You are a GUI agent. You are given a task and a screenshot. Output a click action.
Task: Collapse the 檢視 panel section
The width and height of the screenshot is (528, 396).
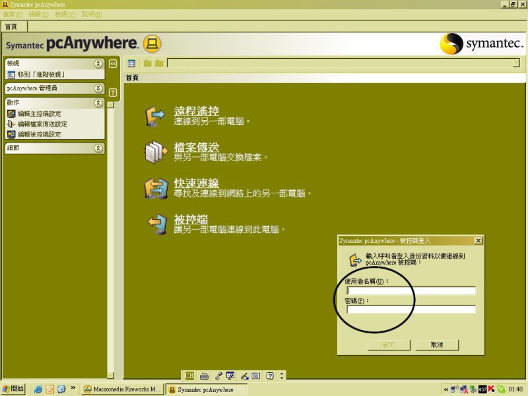[98, 63]
